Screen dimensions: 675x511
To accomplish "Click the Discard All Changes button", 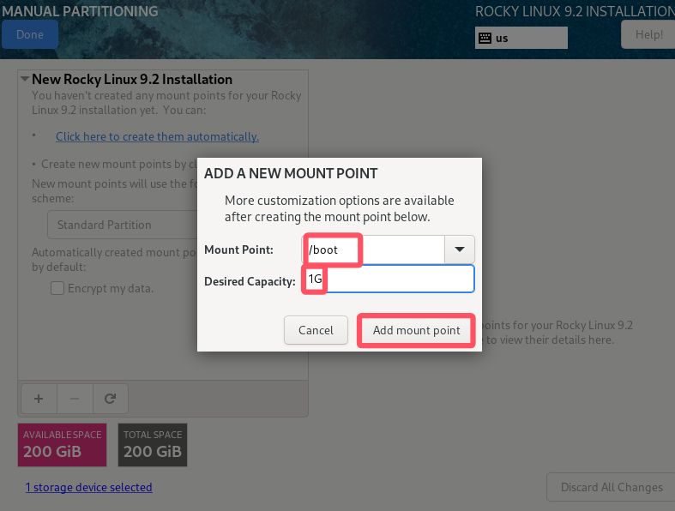I will pos(612,487).
